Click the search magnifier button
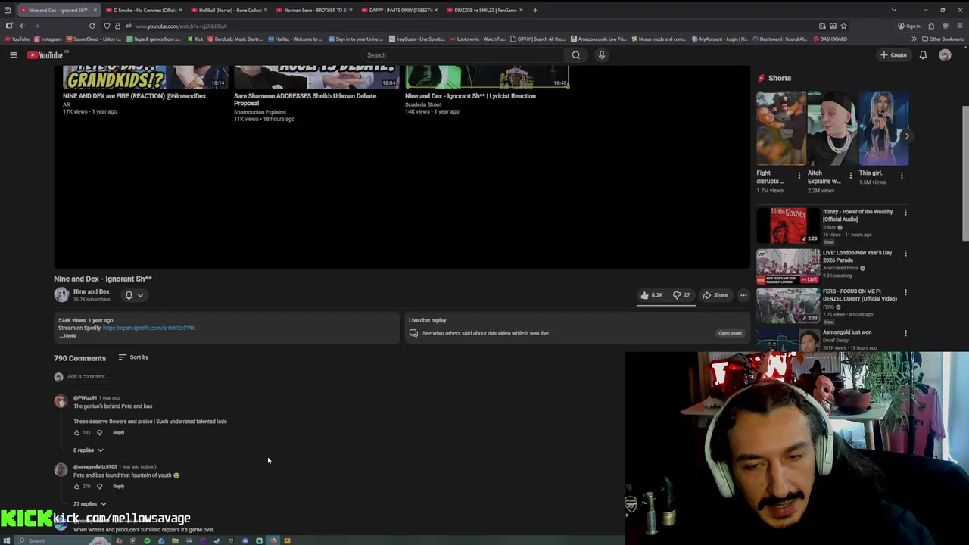Viewport: 969px width, 545px height. [576, 54]
